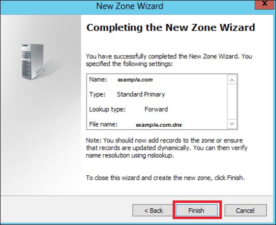
Task: Click the New Zone Wizard title bar
Action: [129, 6]
